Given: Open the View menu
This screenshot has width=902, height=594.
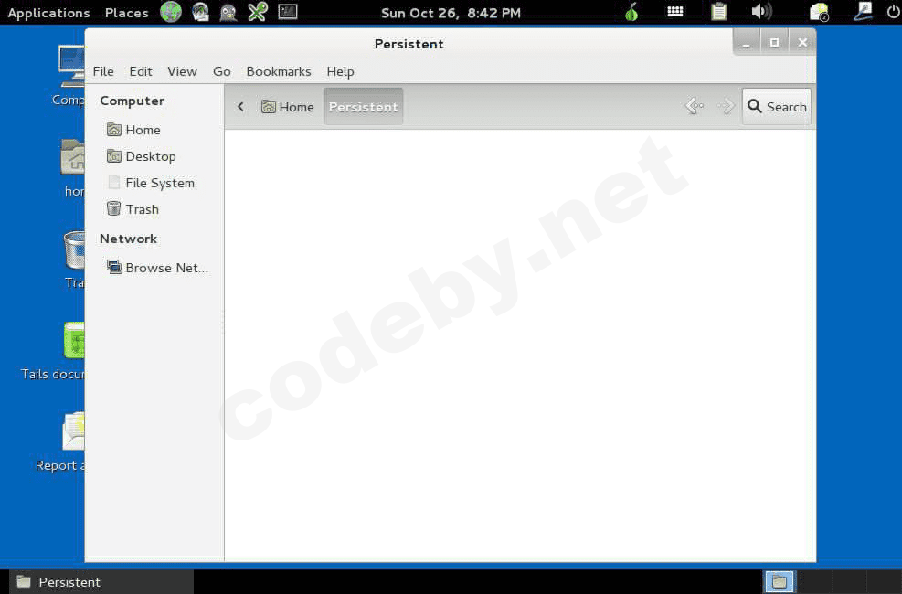Looking at the screenshot, I should pyautogui.click(x=182, y=71).
